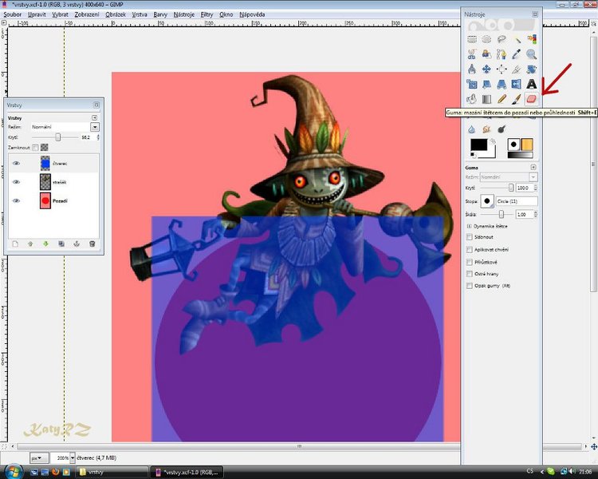Enable the Ostré hrany checkbox
Screen dimensions: 598x479
coord(470,274)
